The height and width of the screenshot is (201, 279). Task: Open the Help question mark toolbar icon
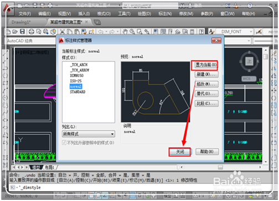tap(201, 31)
